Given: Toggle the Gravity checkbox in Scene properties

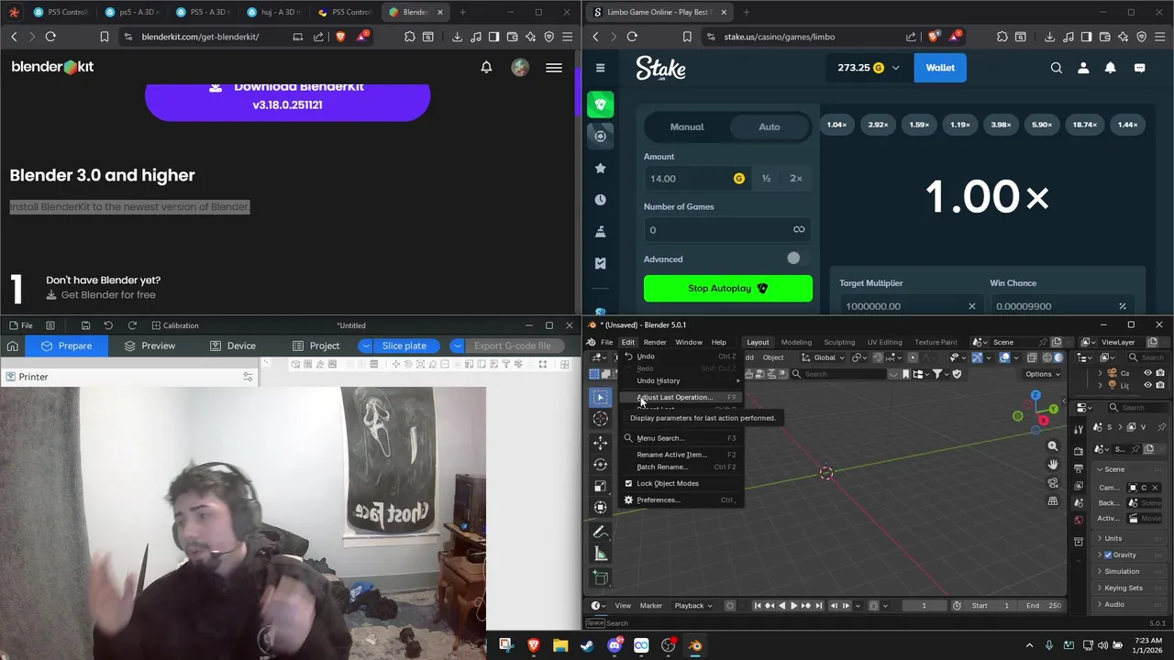Looking at the screenshot, I should pyautogui.click(x=1108, y=555).
